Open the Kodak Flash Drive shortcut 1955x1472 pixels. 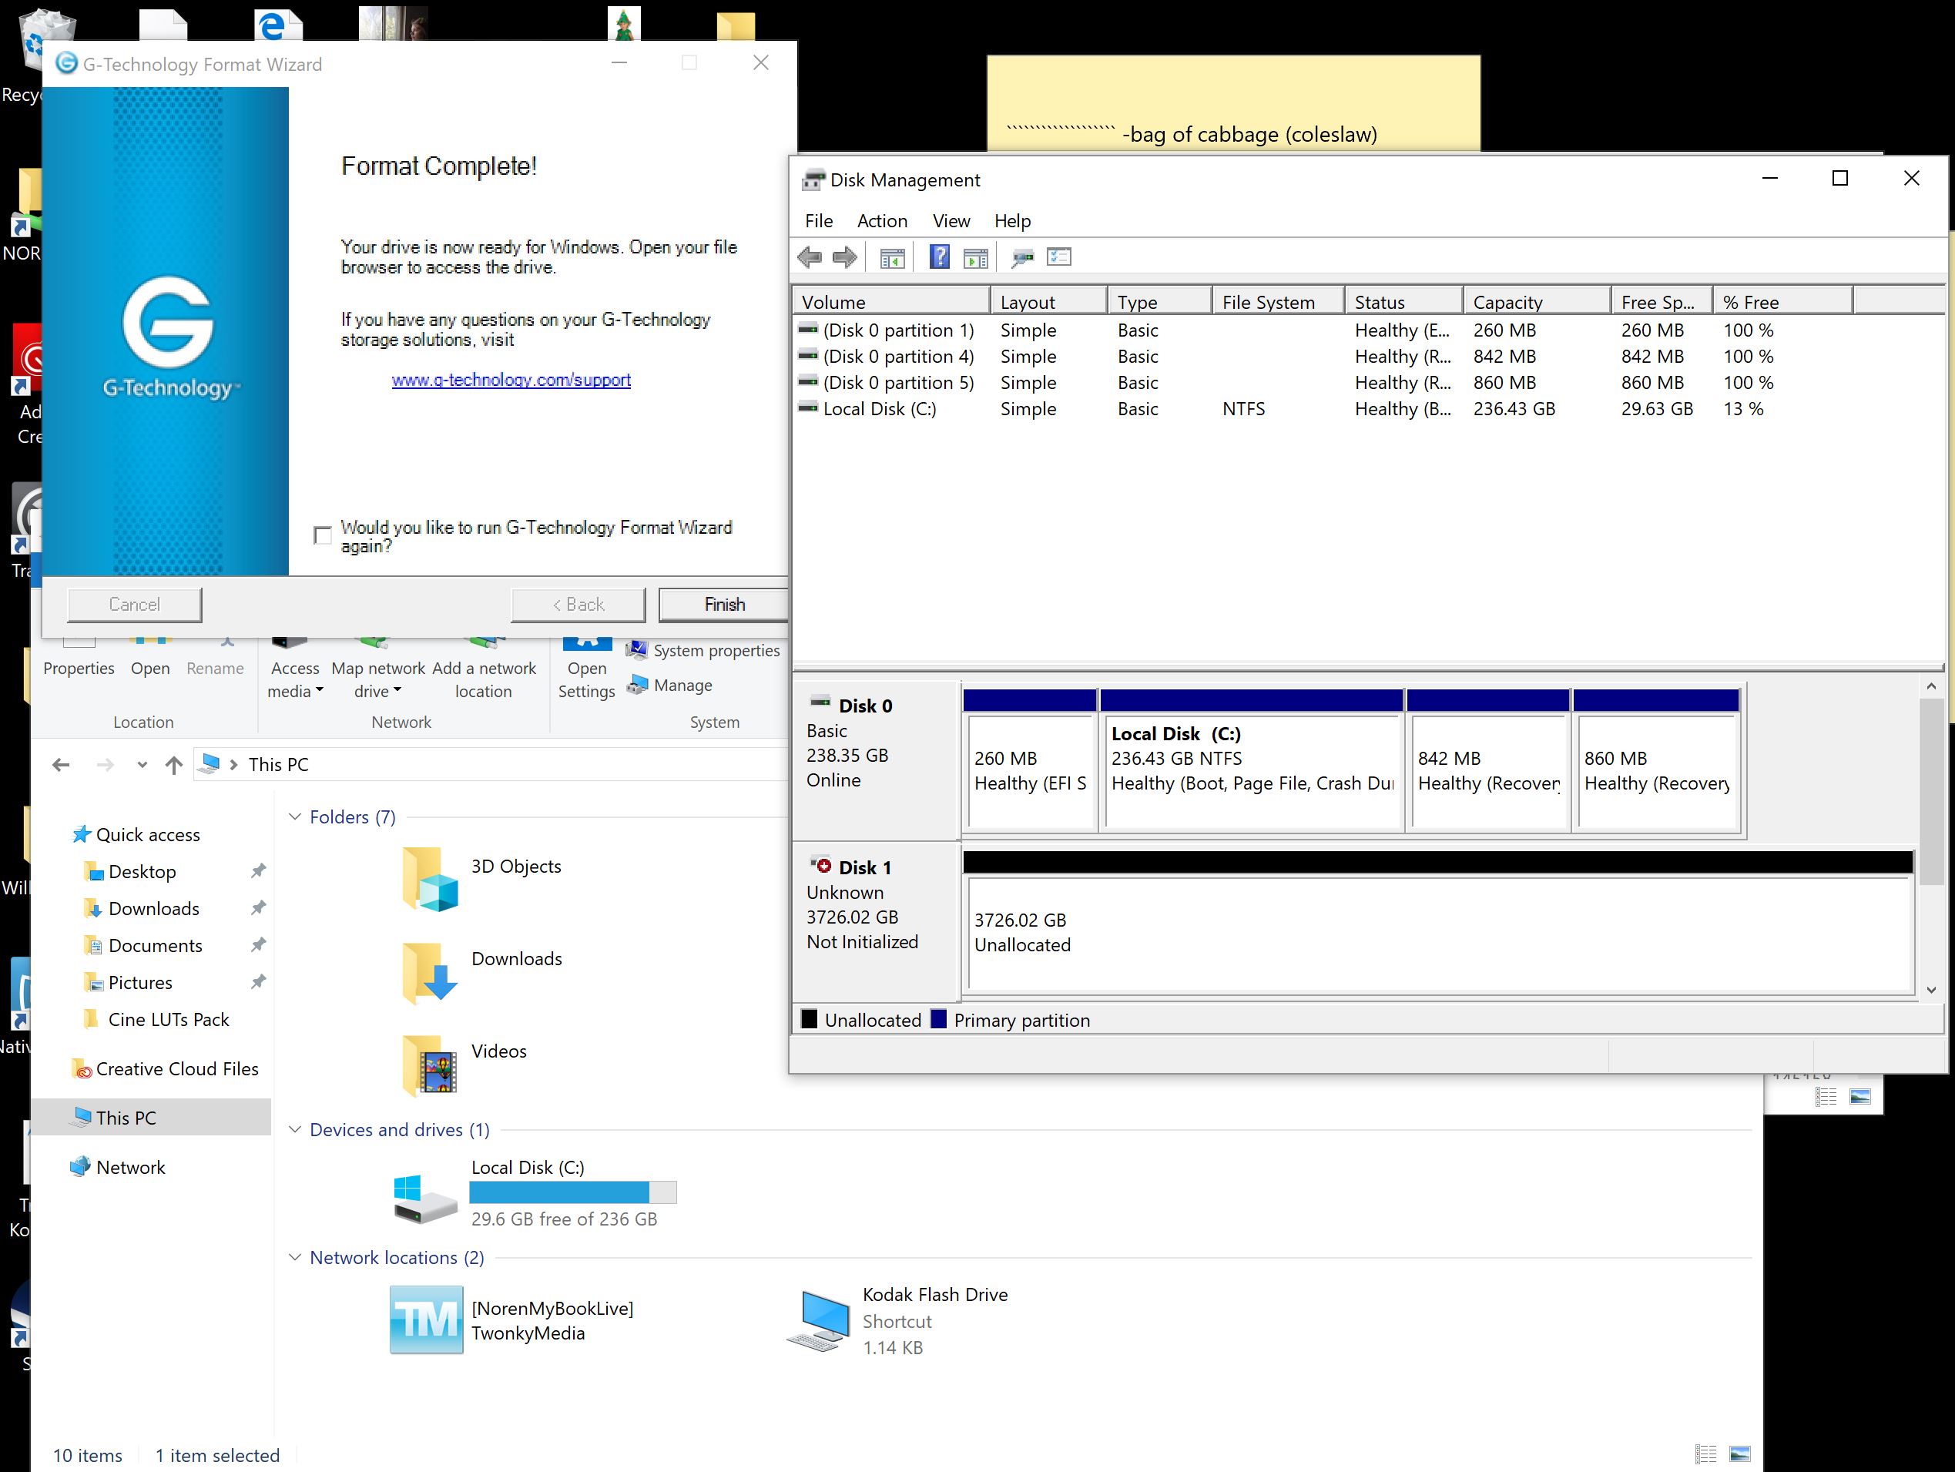point(818,1321)
